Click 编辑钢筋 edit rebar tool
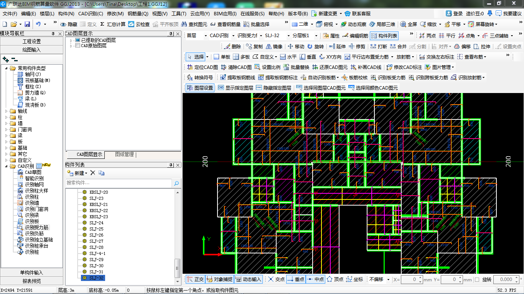The height and width of the screenshot is (294, 524). [356, 36]
